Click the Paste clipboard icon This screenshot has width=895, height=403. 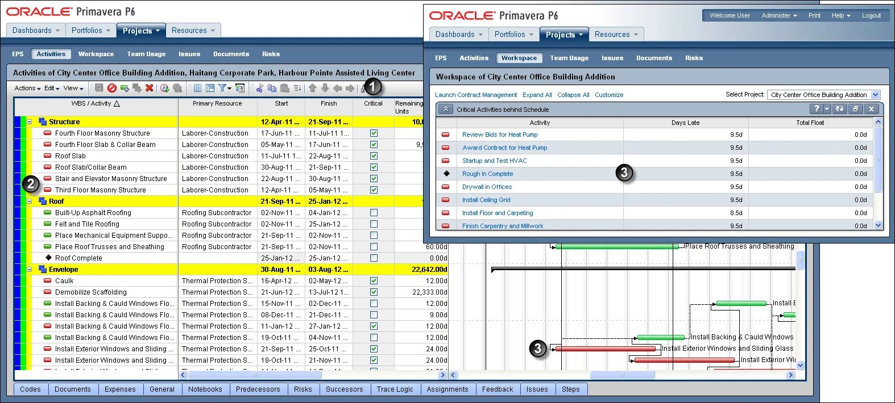(285, 88)
